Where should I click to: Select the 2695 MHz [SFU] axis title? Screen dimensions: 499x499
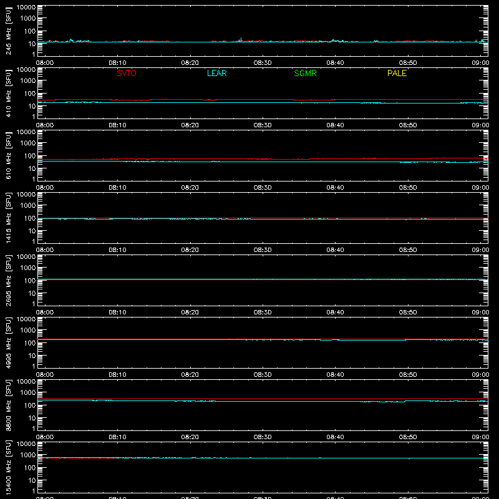click(8, 280)
